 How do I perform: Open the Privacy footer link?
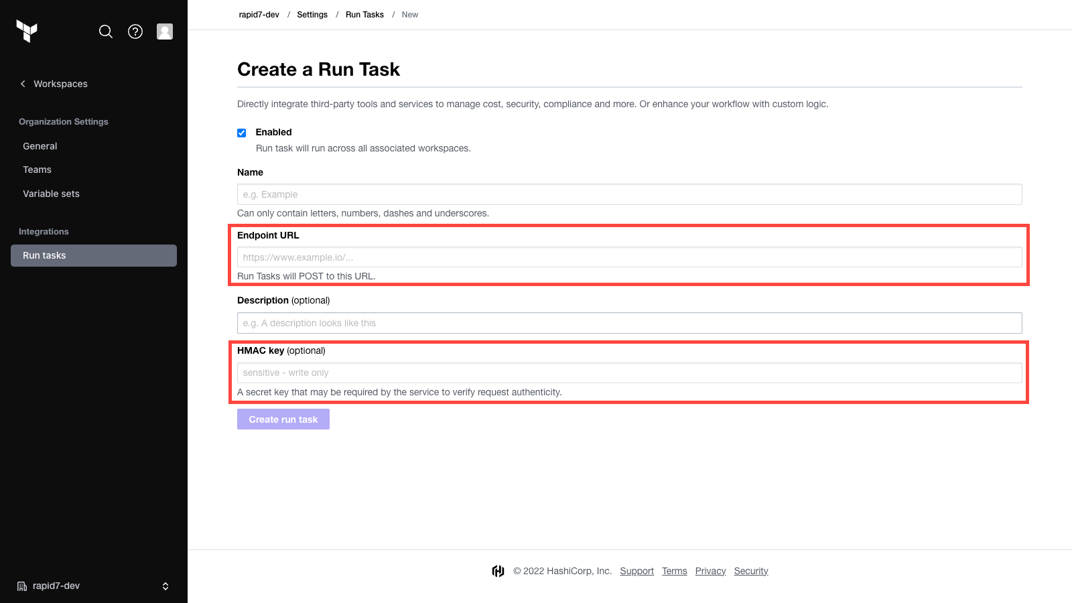pos(710,571)
